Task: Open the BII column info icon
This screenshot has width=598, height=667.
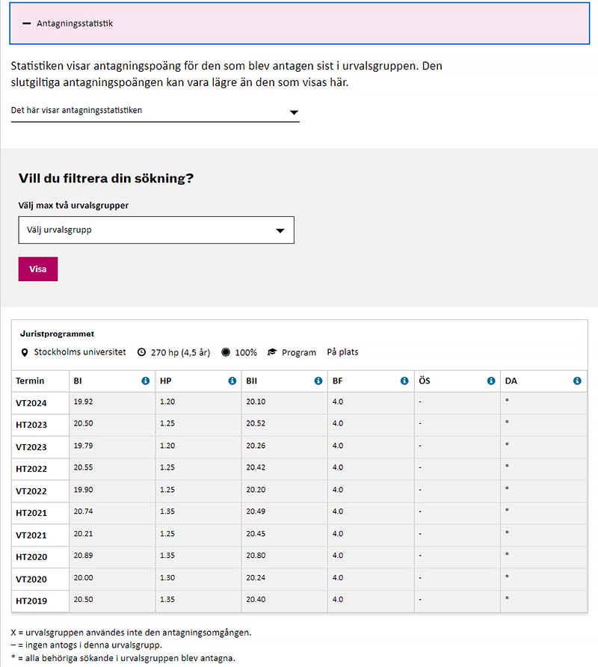Action: pos(318,381)
